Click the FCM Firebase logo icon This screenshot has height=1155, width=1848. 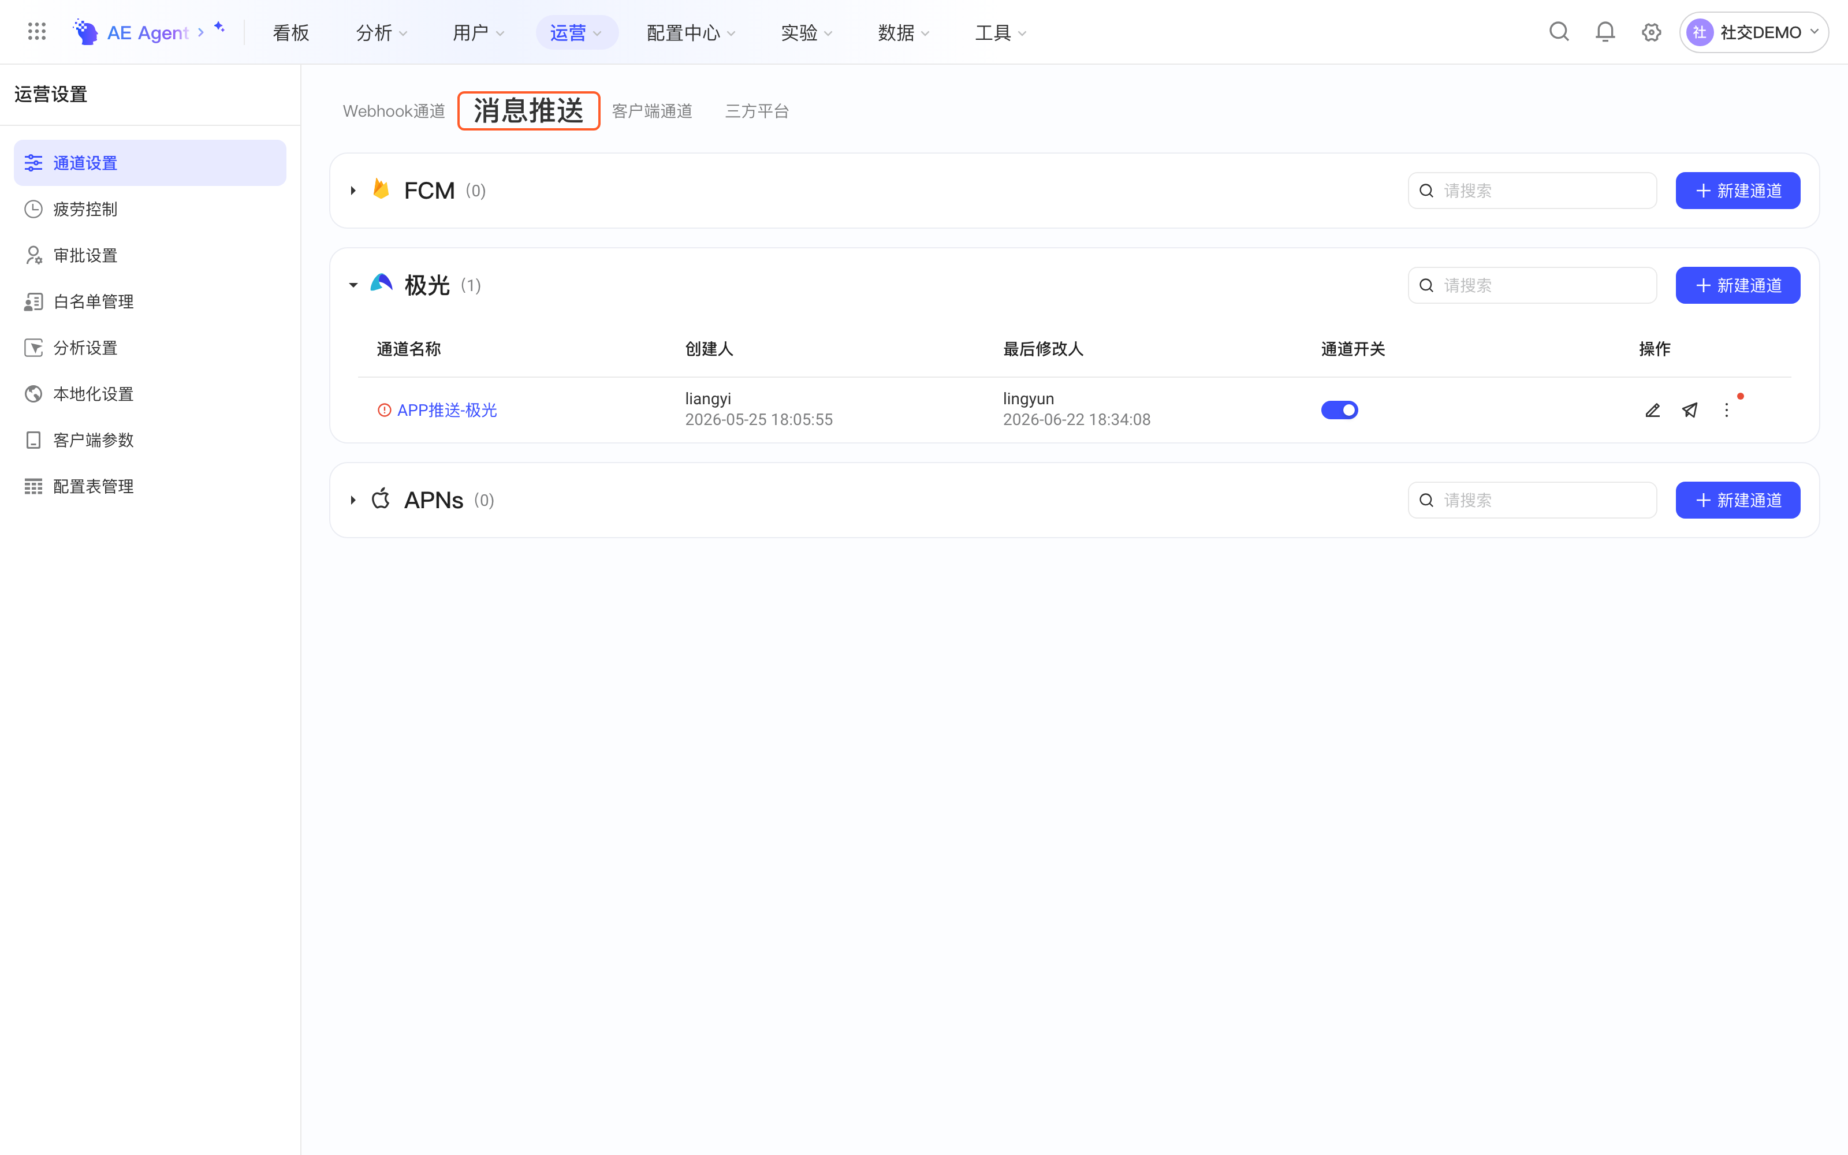[x=381, y=189]
